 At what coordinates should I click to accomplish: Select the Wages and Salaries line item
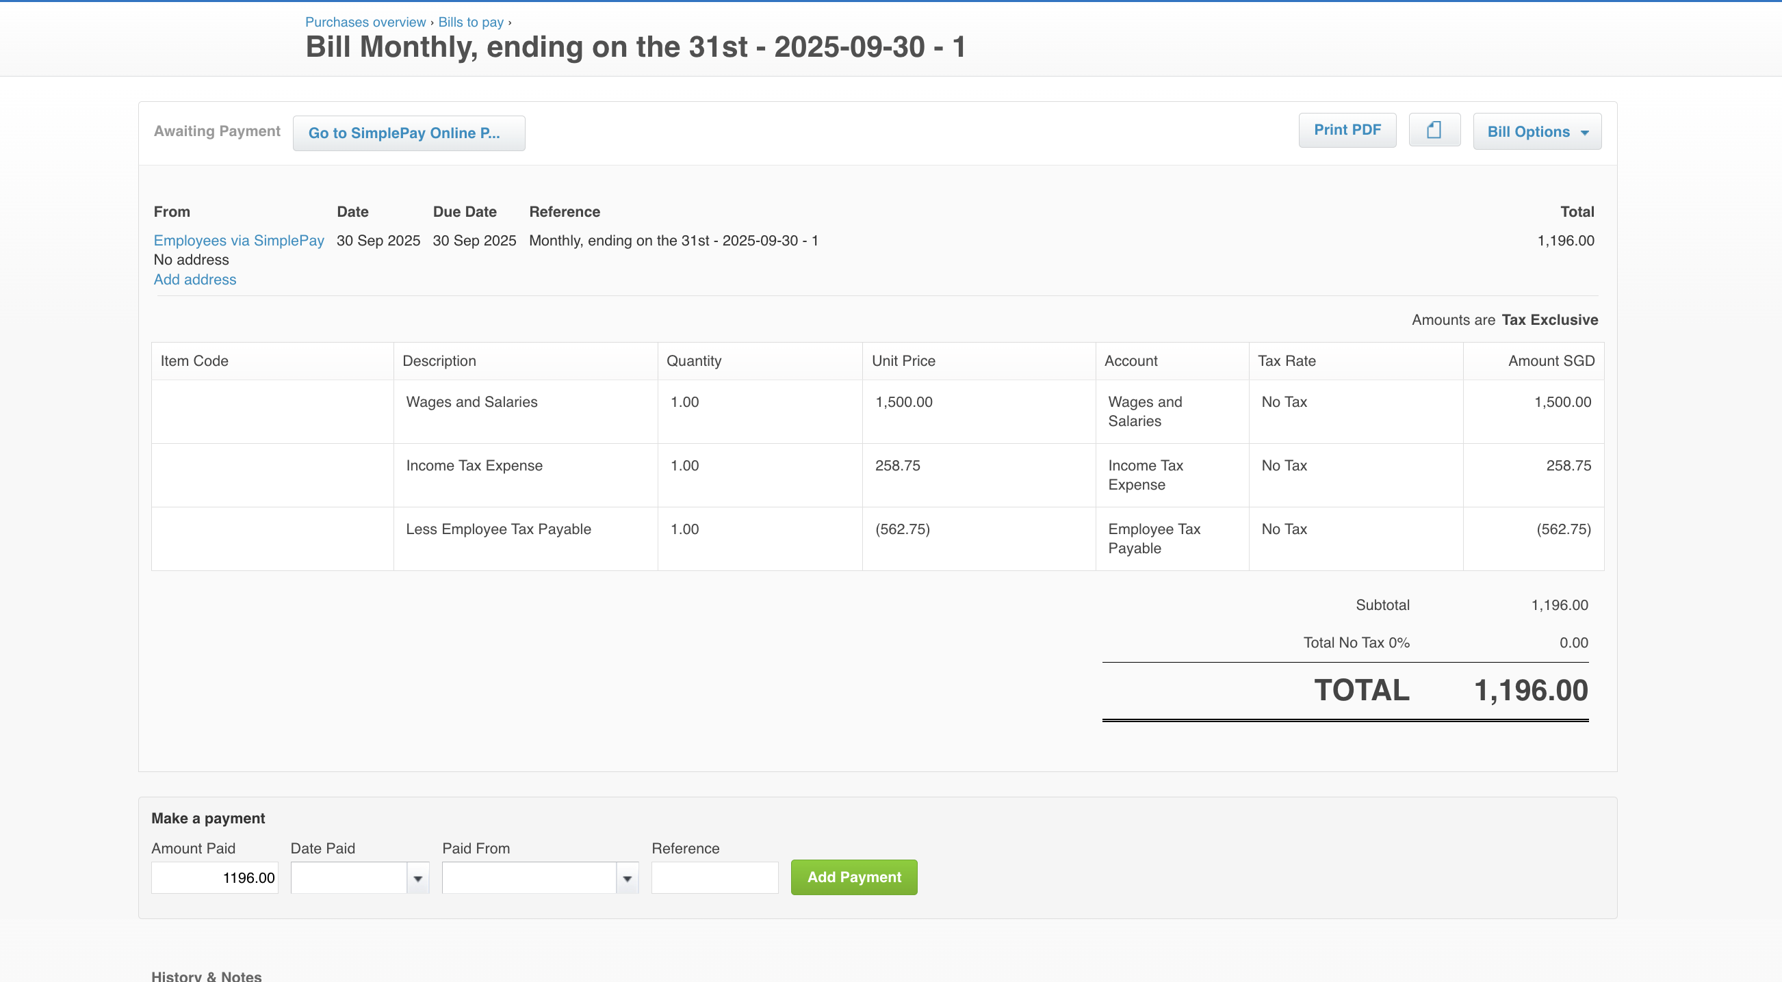point(471,401)
